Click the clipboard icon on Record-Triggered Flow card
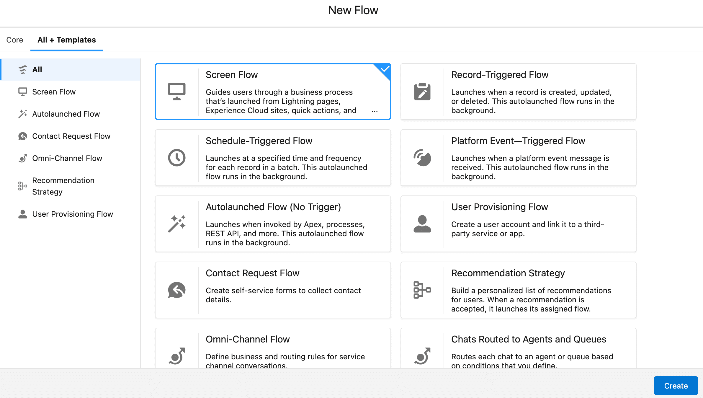 point(422,92)
